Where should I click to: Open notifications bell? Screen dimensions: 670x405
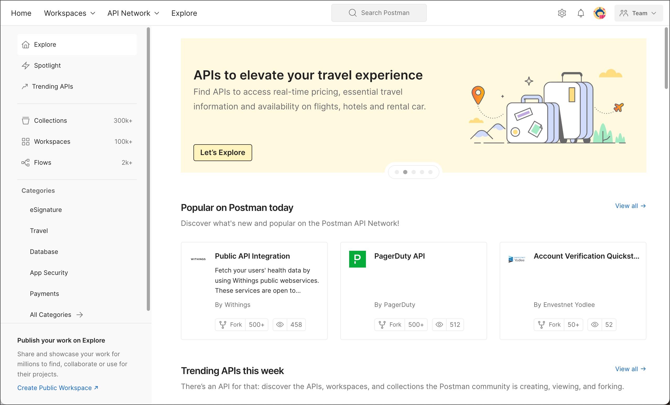tap(581, 13)
